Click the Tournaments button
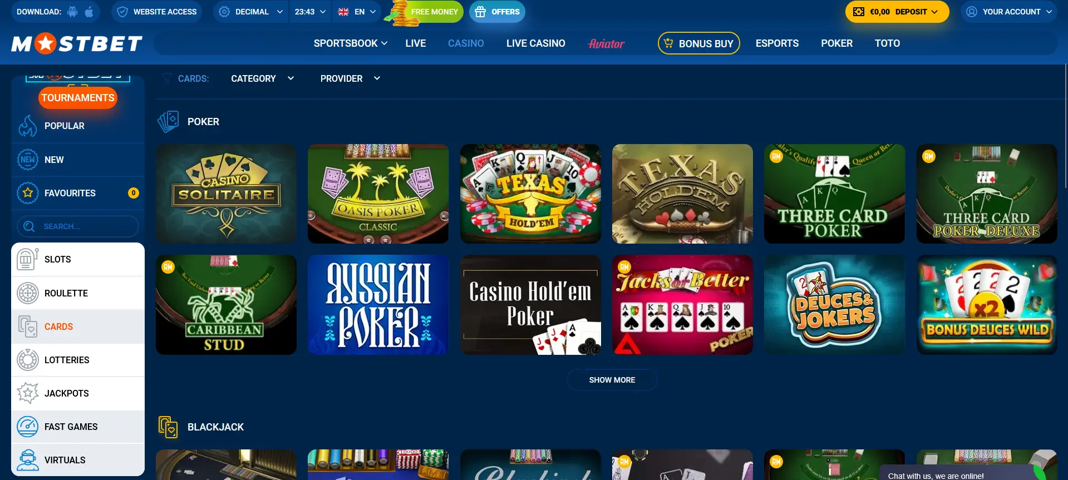The height and width of the screenshot is (480, 1068). [x=78, y=98]
